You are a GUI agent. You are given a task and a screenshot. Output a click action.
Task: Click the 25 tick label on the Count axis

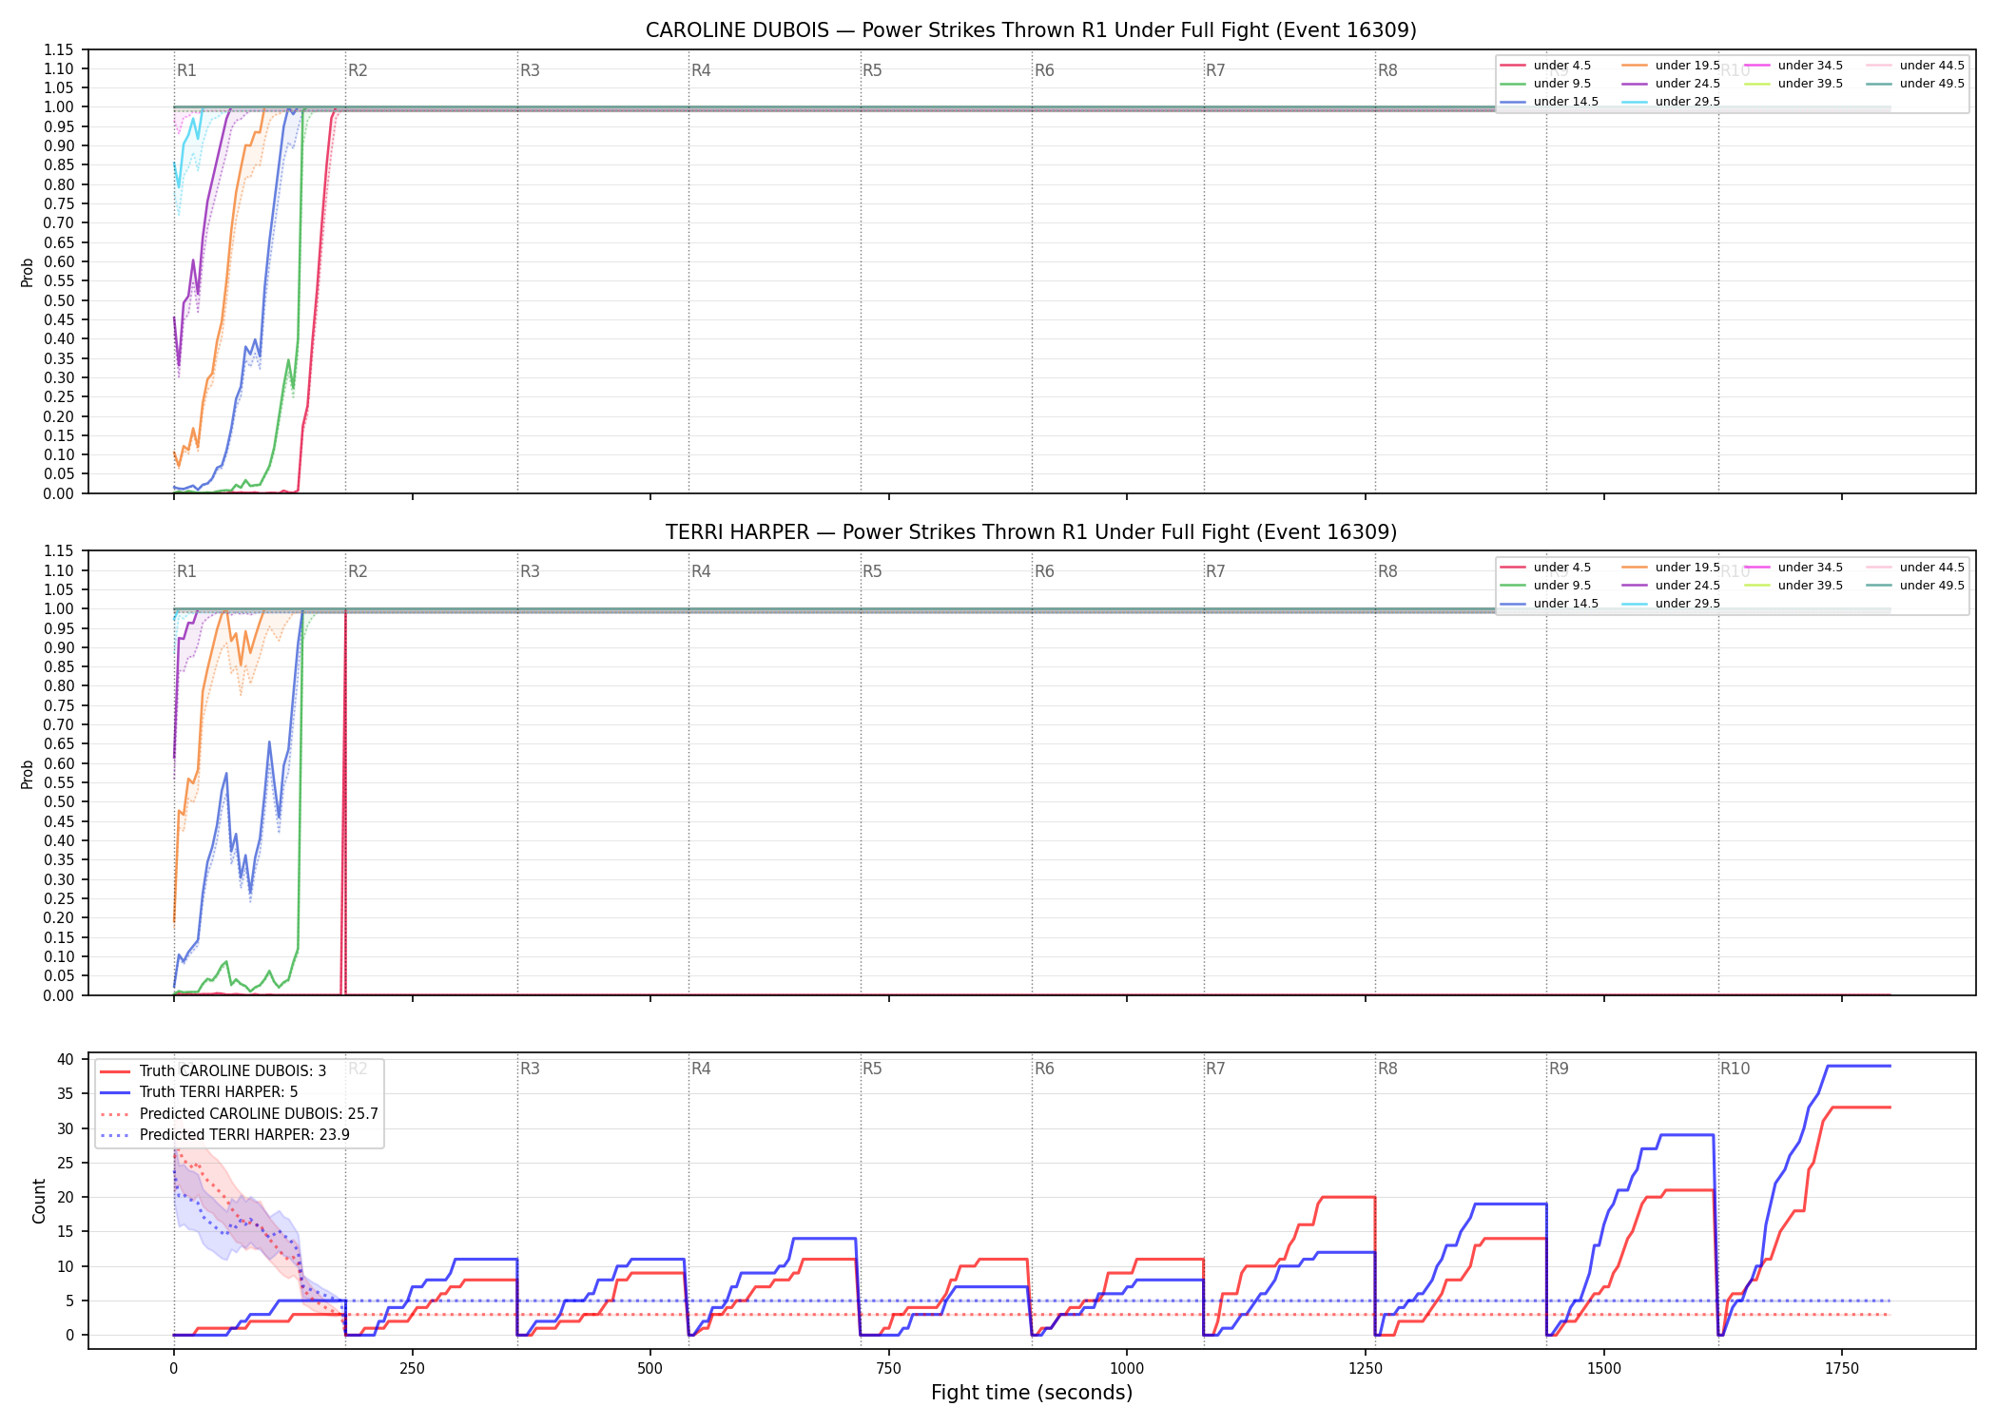coord(66,1163)
